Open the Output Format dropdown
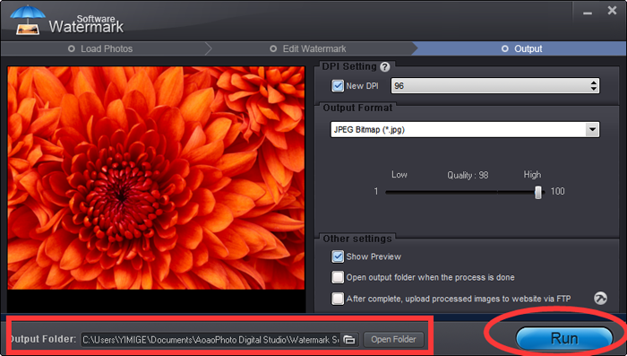This screenshot has height=356, width=627. [592, 130]
